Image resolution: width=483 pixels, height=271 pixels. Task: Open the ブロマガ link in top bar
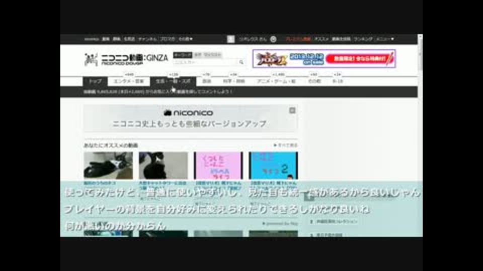(x=168, y=39)
